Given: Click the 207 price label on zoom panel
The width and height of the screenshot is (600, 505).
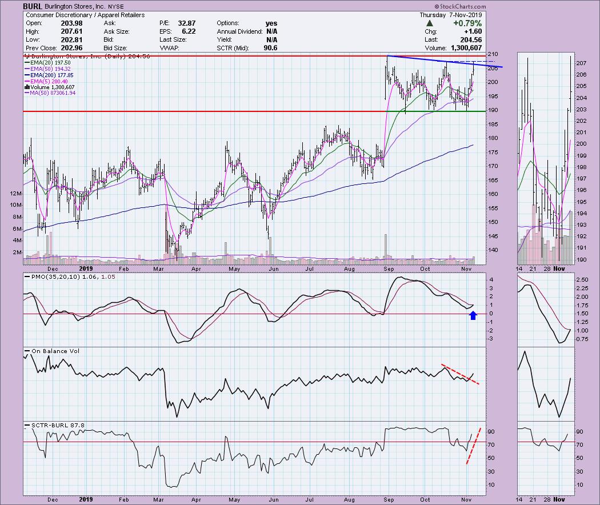Looking at the screenshot, I should pyautogui.click(x=581, y=63).
